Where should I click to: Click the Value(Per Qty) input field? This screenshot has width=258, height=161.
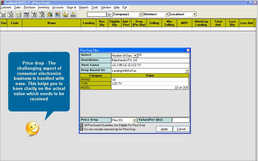tap(180, 120)
